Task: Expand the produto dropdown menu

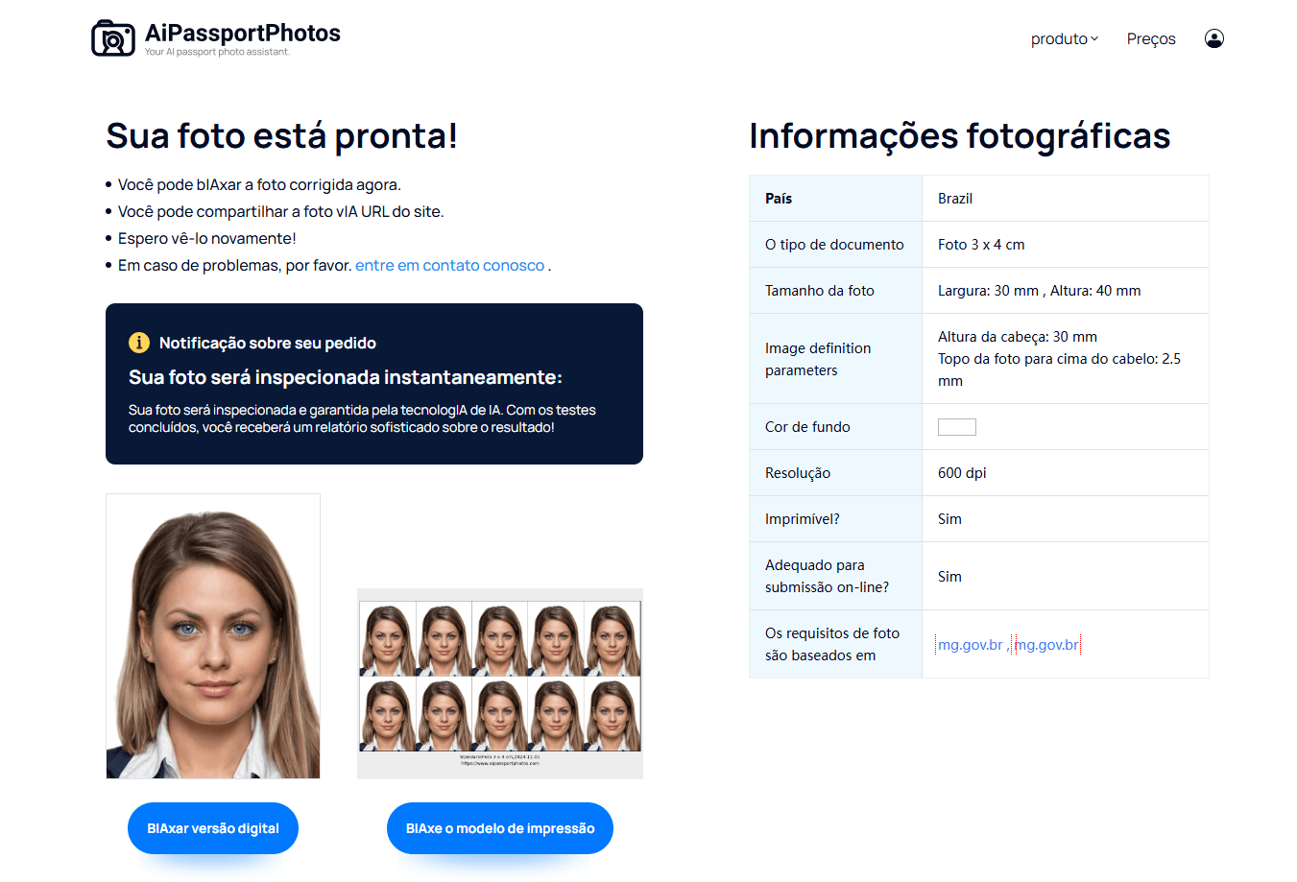Action: tap(1064, 38)
